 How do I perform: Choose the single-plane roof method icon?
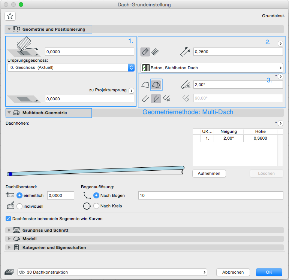145,85
